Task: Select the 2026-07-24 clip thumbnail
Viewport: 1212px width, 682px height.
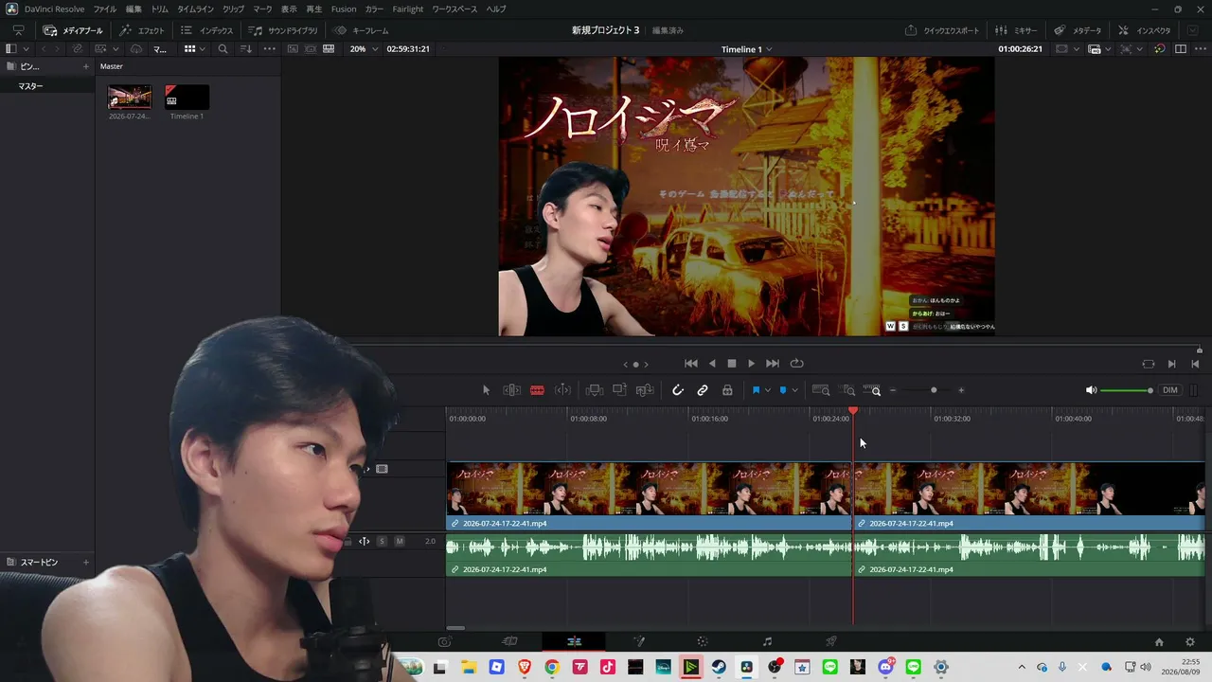Action: pyautogui.click(x=130, y=98)
